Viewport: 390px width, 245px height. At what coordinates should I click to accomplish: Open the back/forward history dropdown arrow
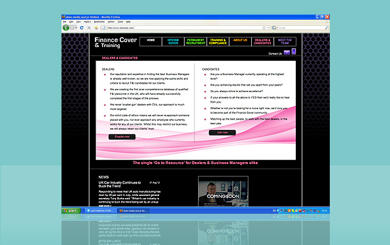point(76,28)
